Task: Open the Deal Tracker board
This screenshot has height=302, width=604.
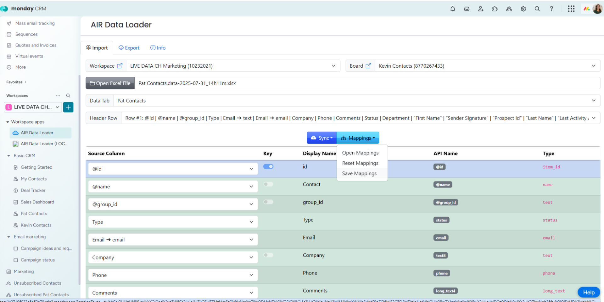Action: [33, 190]
